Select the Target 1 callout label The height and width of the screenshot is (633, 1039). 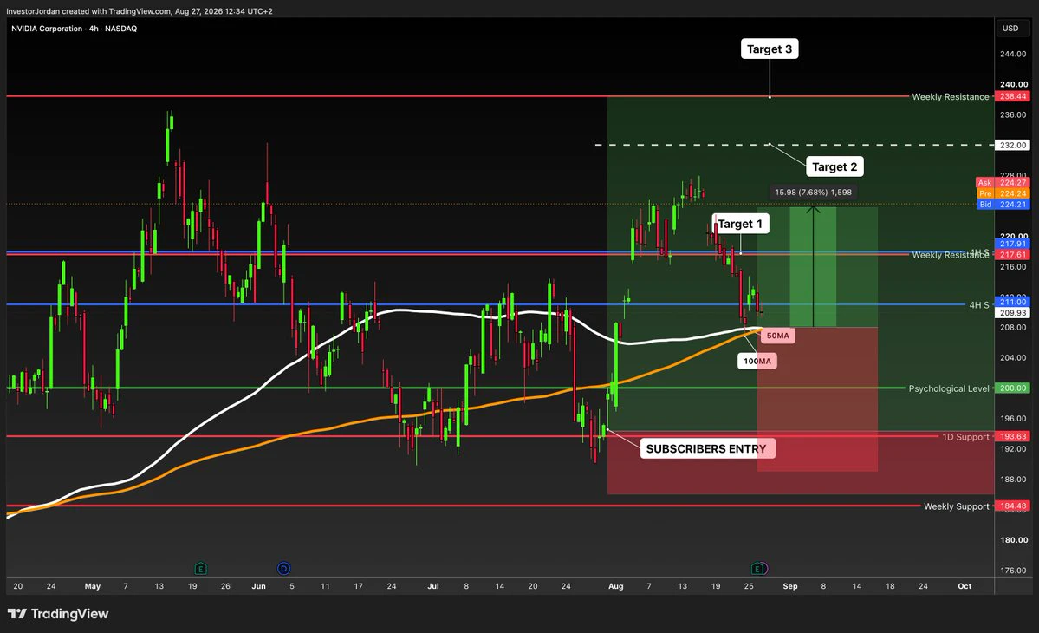point(740,224)
